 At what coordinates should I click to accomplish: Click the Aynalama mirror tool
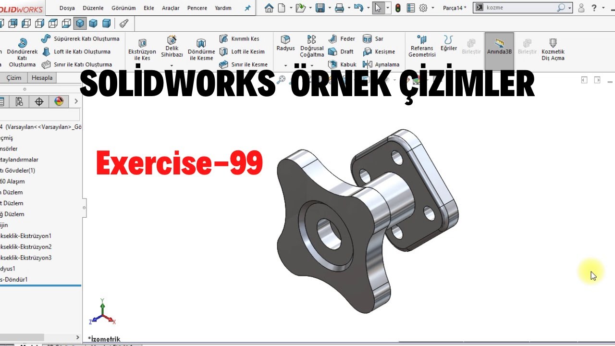[381, 64]
